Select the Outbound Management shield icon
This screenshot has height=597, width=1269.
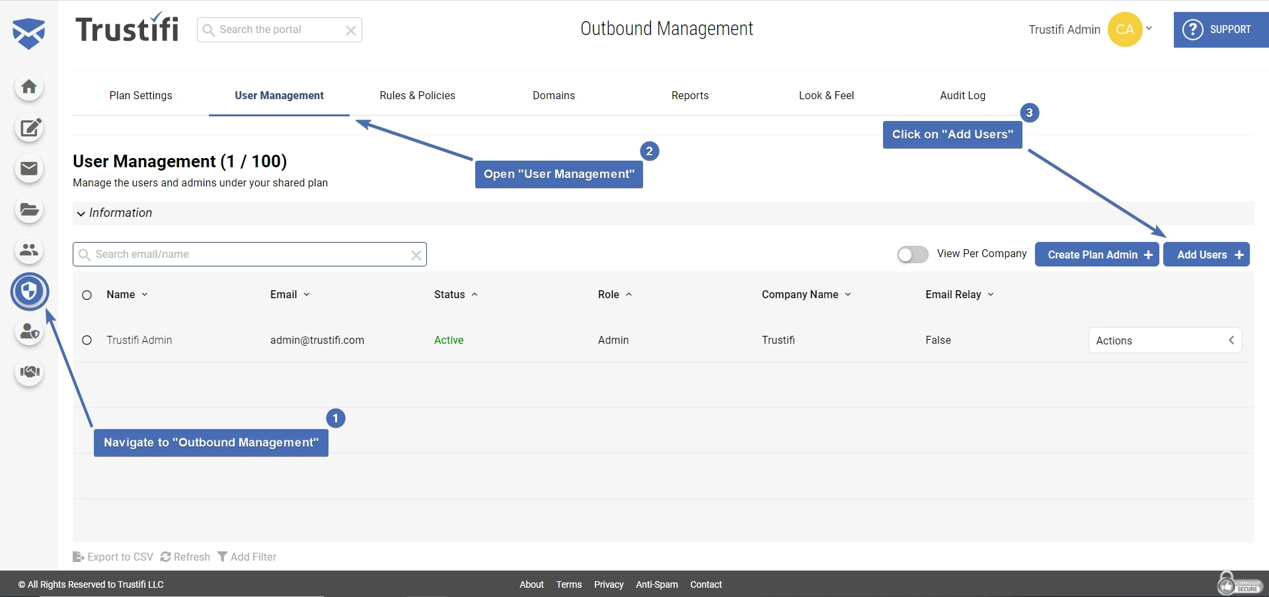tap(30, 291)
